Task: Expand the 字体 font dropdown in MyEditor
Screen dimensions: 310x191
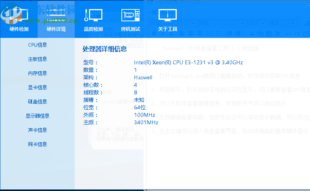Action: click(x=242, y=23)
